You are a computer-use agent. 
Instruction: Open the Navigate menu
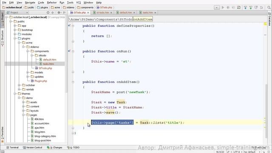tap(30, 3)
